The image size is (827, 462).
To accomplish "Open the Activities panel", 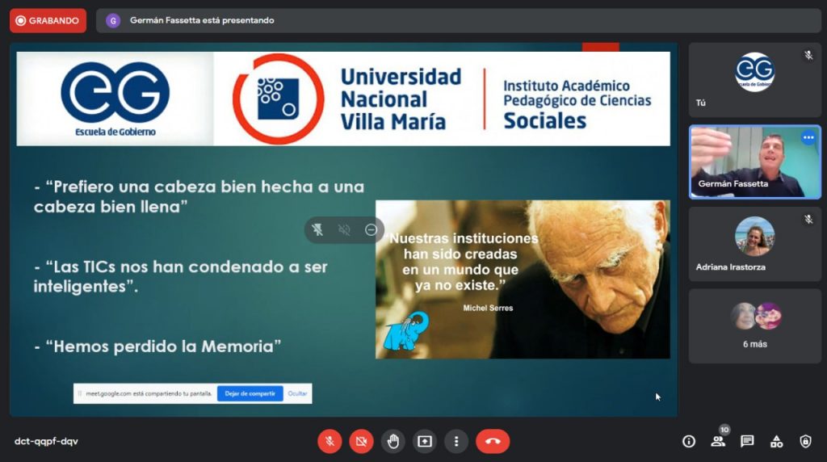I will tap(776, 441).
